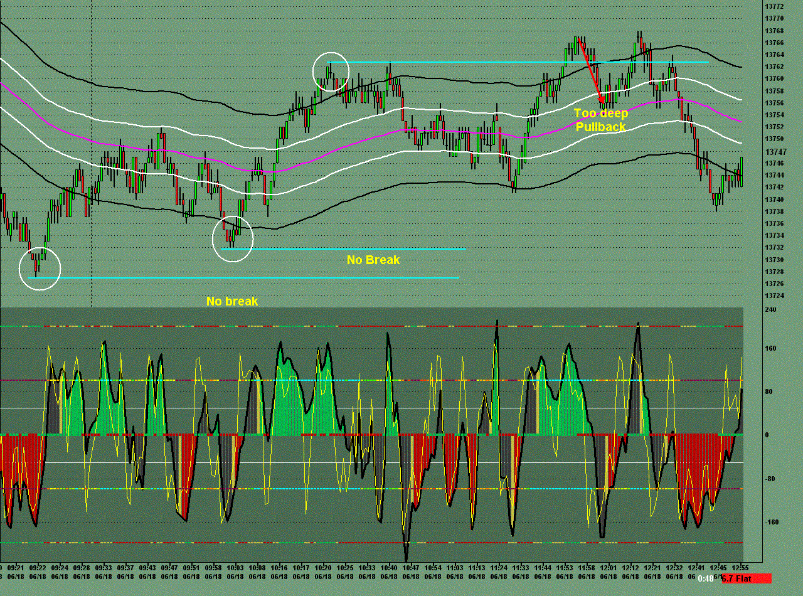Click the 09:33 time axis label
This screenshot has width=803, height=596.
(x=104, y=567)
